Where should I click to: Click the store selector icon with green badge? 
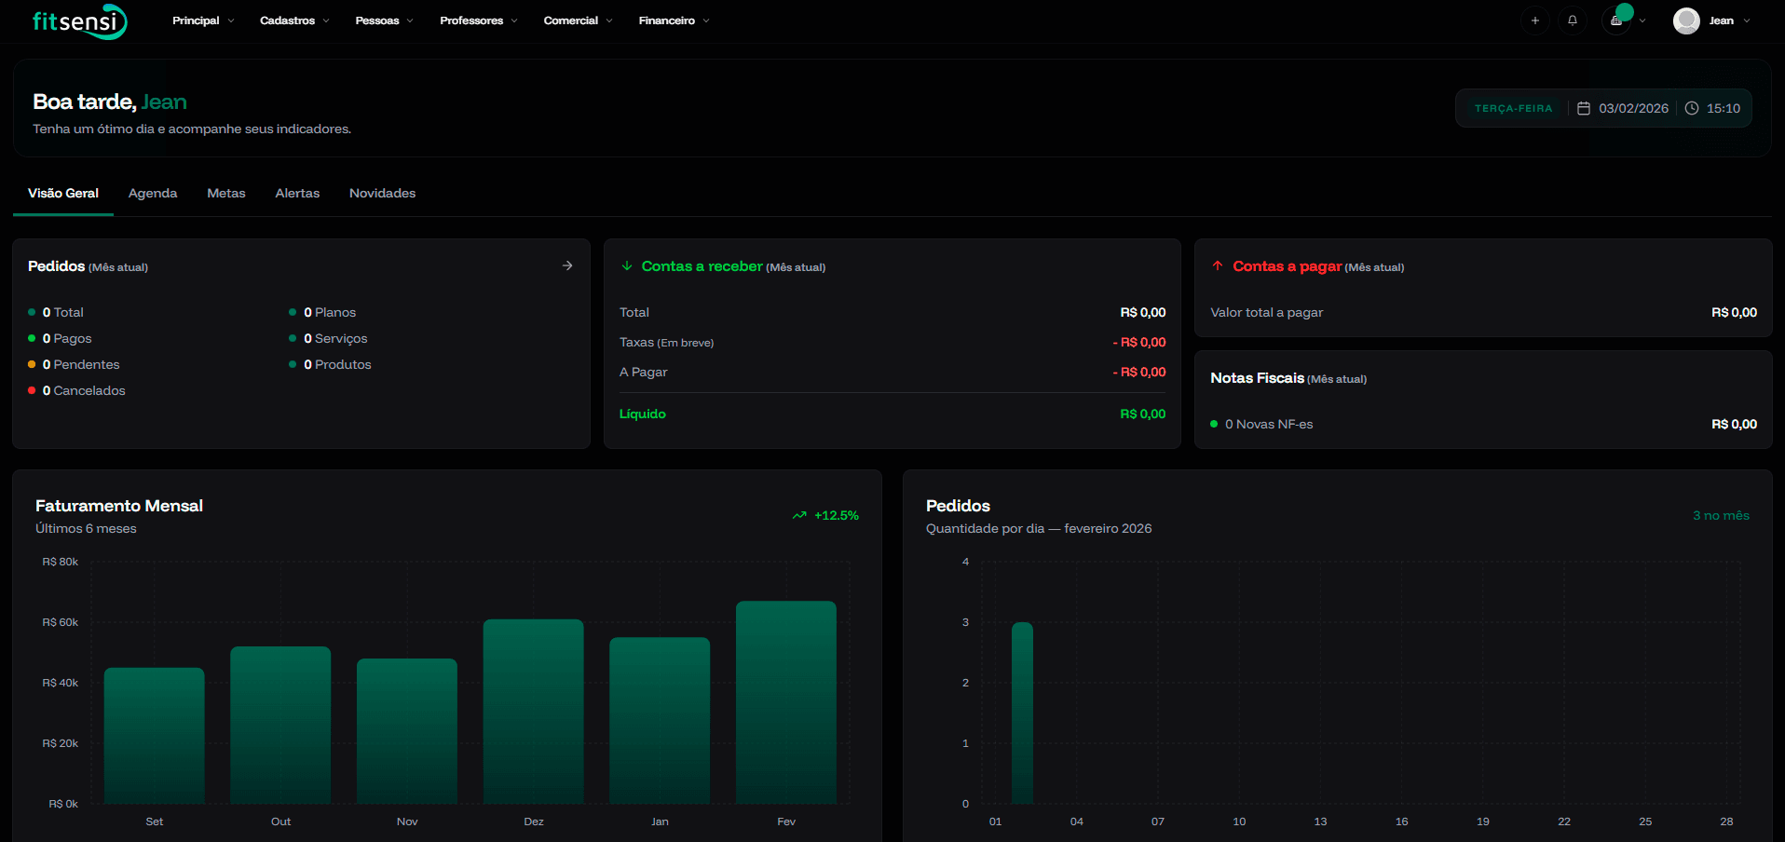click(1615, 20)
